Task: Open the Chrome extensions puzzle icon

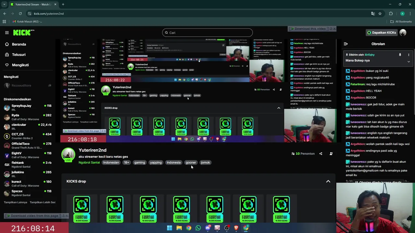Action: pyautogui.click(x=391, y=14)
